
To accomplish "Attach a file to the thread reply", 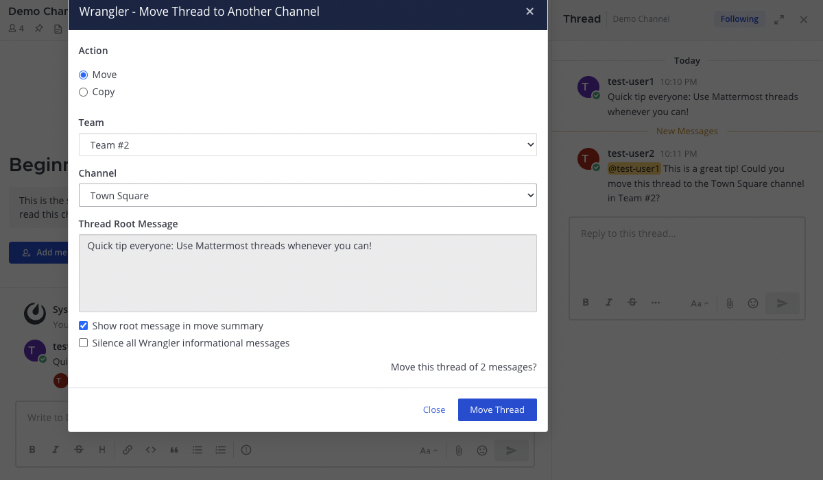I will coord(730,303).
